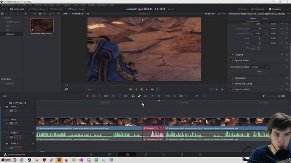Switch to the Edit page tab
The image size is (291, 163).
click(127, 154)
